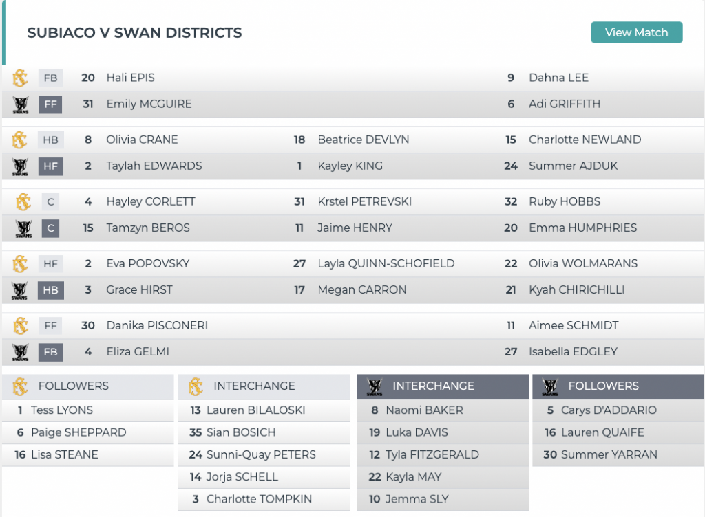The width and height of the screenshot is (705, 517).
Task: Click Subiaco logo in Interchange header
Action: pos(196,386)
